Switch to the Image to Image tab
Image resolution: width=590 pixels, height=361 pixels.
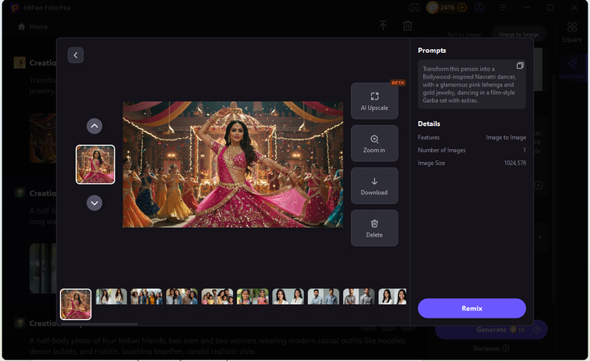(518, 34)
